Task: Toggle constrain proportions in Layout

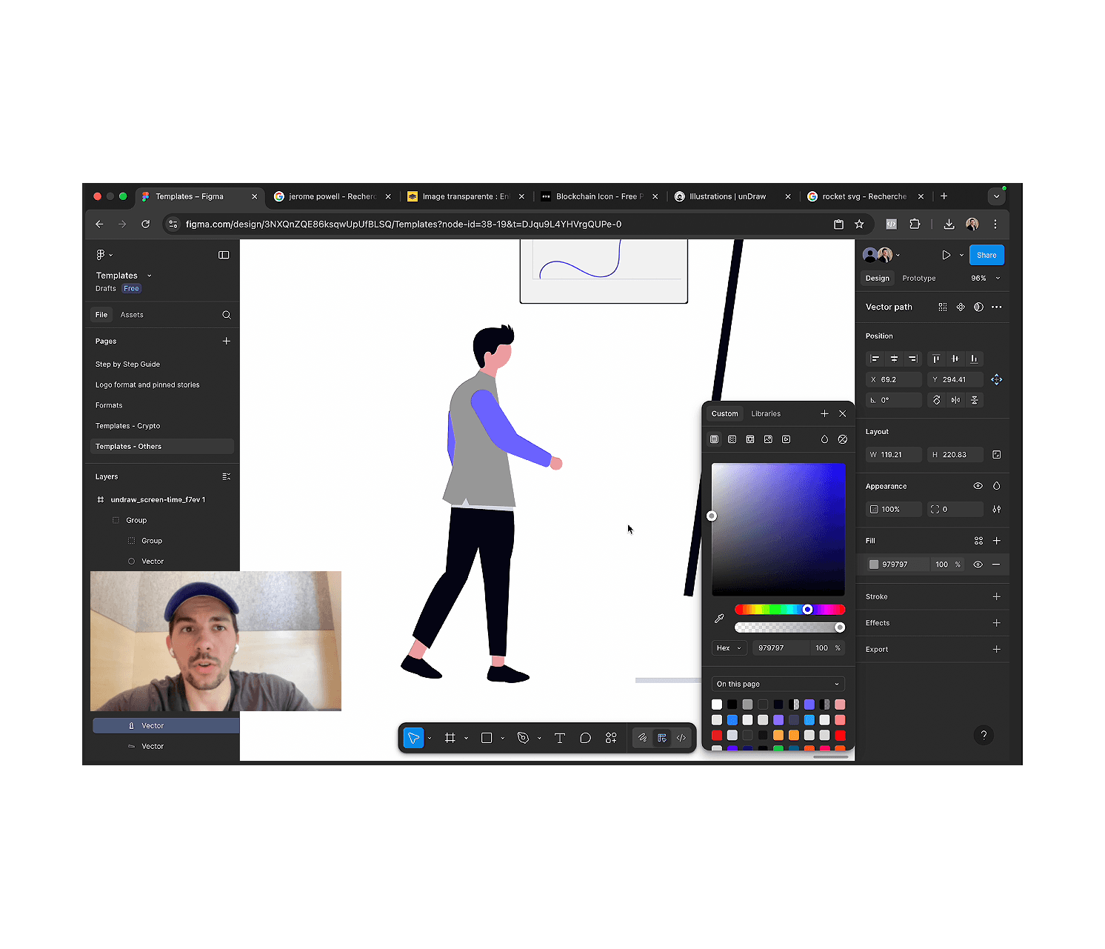Action: (x=997, y=455)
